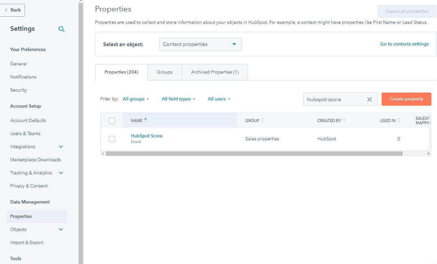Expand the Objects section in the sidebar

61,229
